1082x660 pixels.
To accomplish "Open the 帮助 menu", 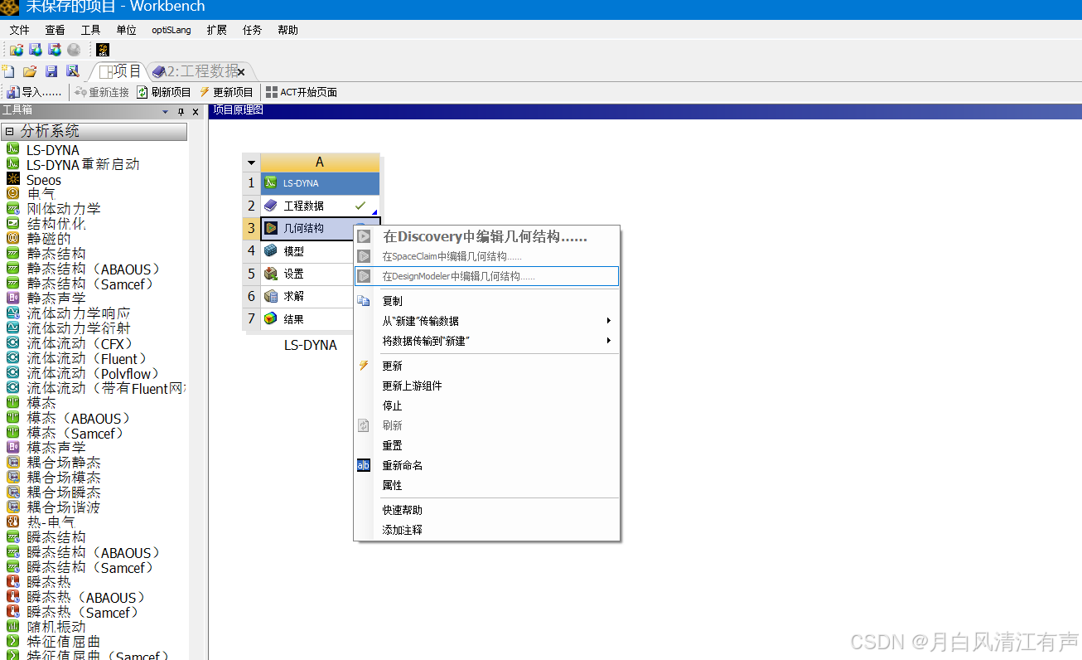I will click(x=287, y=30).
